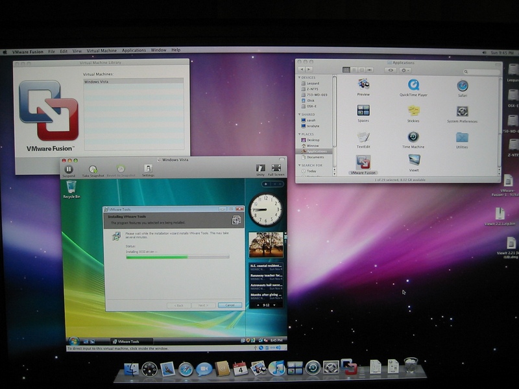Open the Virtual Machine menu

pos(102,51)
